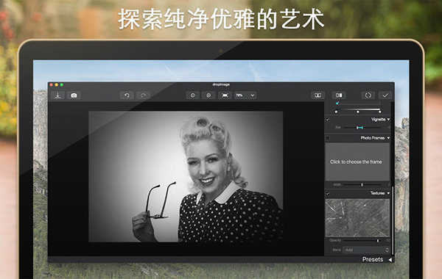Collapse the Vignette section arrow

388,120
